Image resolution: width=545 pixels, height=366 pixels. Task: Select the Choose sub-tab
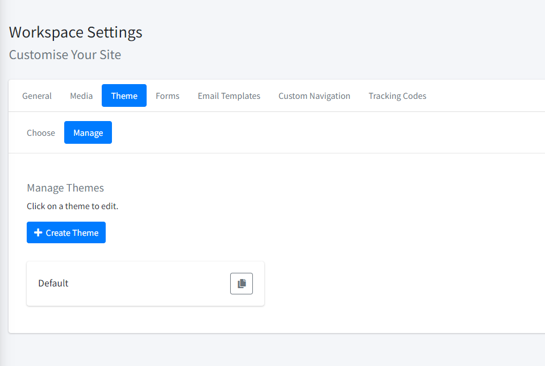click(41, 133)
